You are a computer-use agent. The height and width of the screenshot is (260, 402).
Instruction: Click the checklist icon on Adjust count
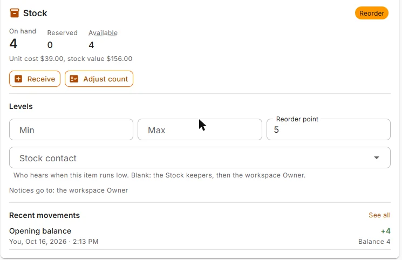click(x=74, y=79)
